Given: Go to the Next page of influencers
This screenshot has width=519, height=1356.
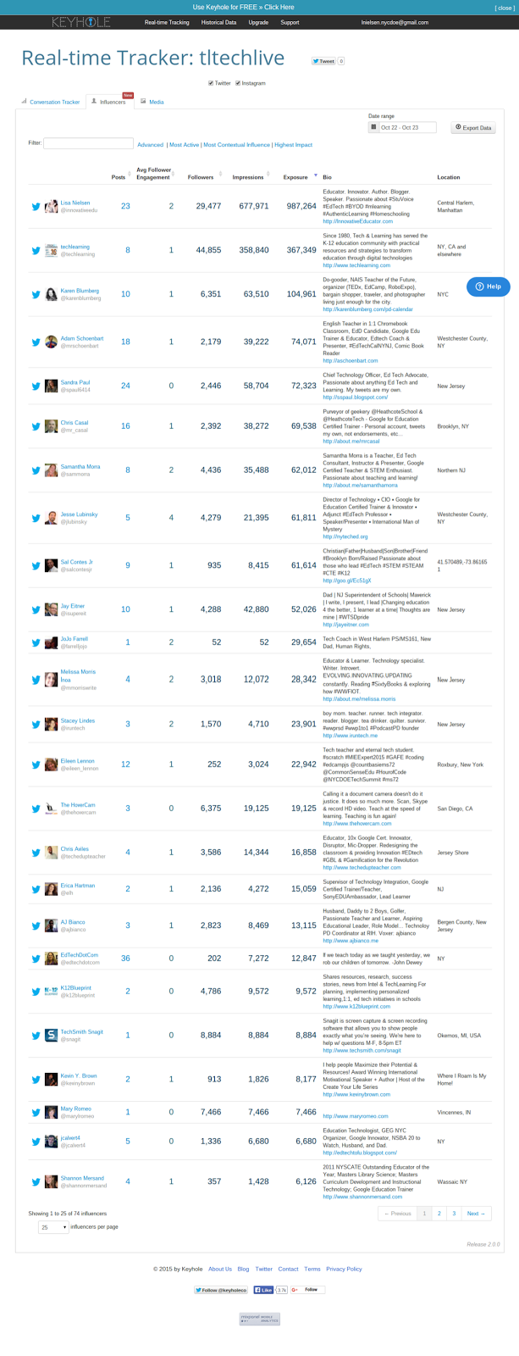Looking at the screenshot, I should (477, 1214).
